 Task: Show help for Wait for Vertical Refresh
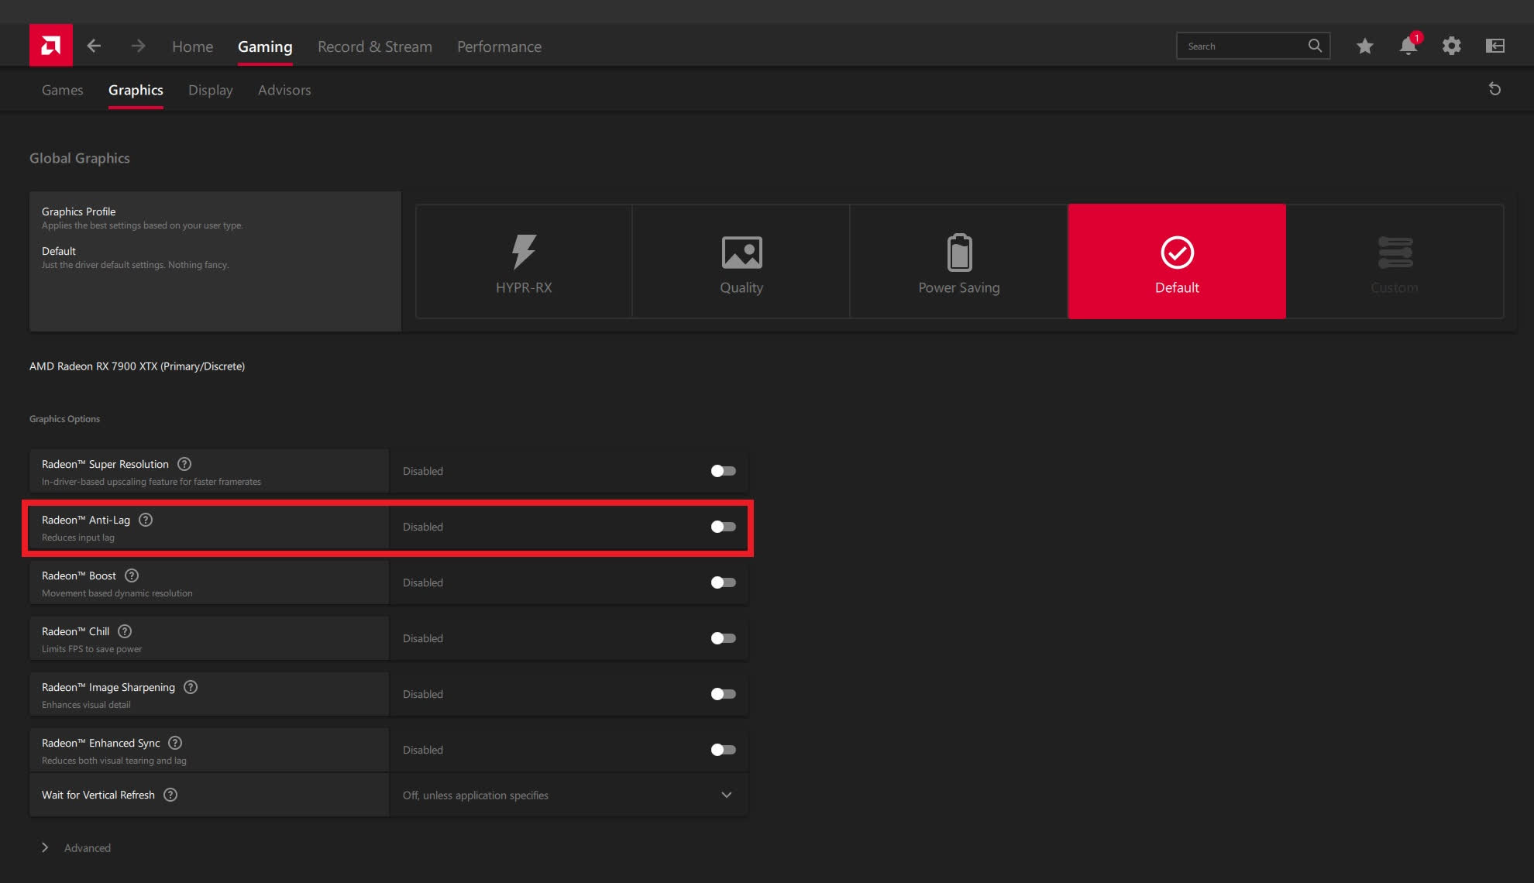(170, 795)
